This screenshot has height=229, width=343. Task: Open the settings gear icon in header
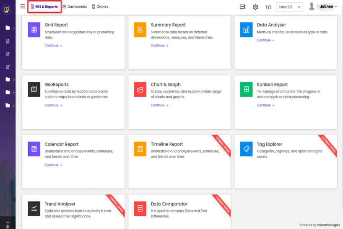click(255, 7)
